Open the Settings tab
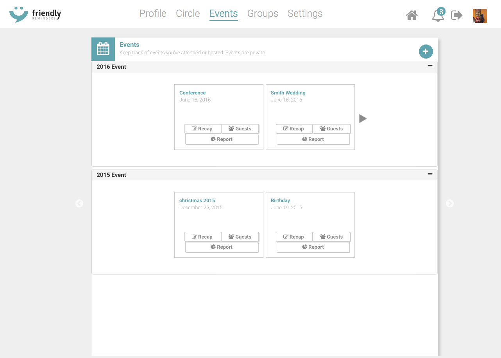Image resolution: width=501 pixels, height=358 pixels. point(305,13)
